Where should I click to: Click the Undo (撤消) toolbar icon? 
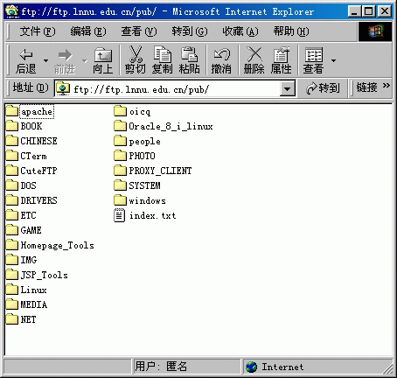coord(221,54)
